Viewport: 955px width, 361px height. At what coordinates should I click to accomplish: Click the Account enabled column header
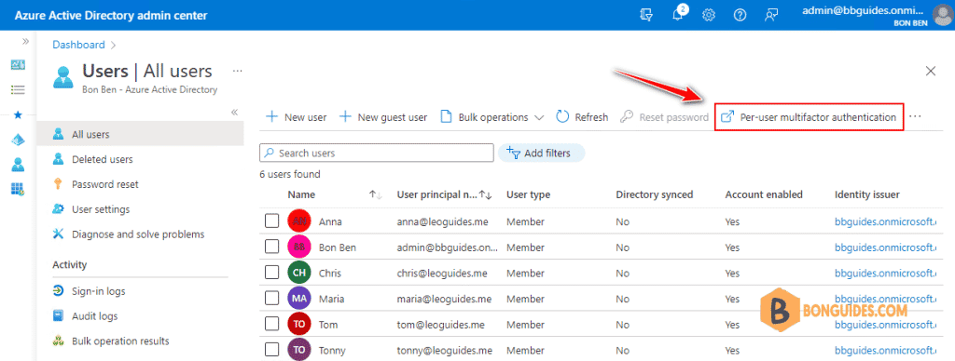[764, 195]
